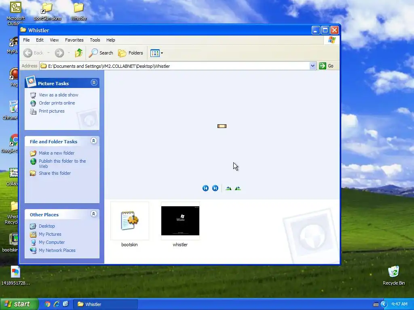The image size is (414, 310).
Task: Click View as a slide show
Action: (x=59, y=95)
